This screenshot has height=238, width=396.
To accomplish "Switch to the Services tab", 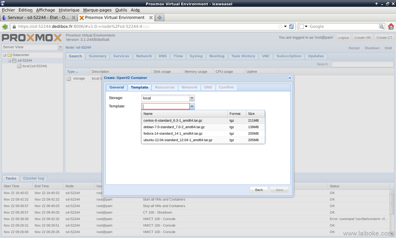I will tap(121, 56).
